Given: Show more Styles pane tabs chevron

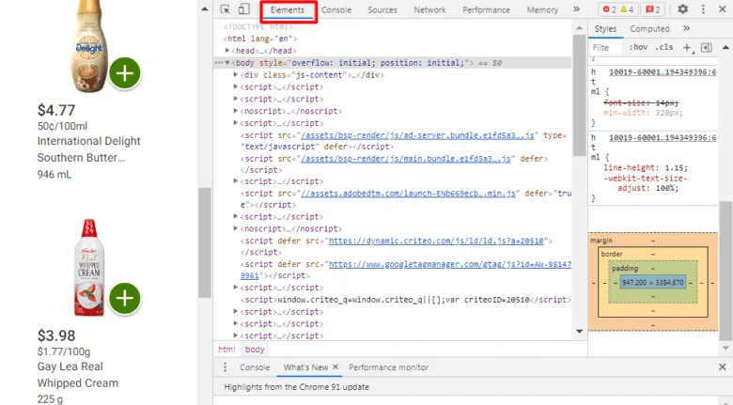Looking at the screenshot, I should tap(686, 28).
